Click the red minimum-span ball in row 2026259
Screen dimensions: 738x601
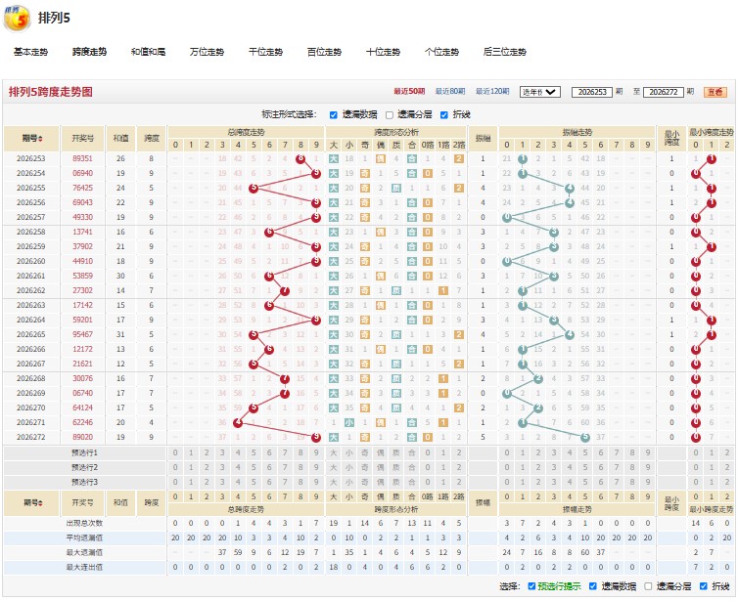coord(712,246)
